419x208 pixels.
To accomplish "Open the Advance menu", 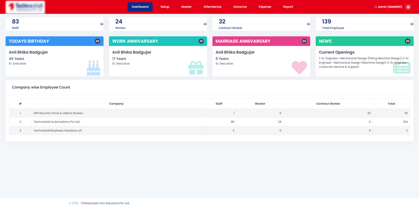I will point(240,7).
